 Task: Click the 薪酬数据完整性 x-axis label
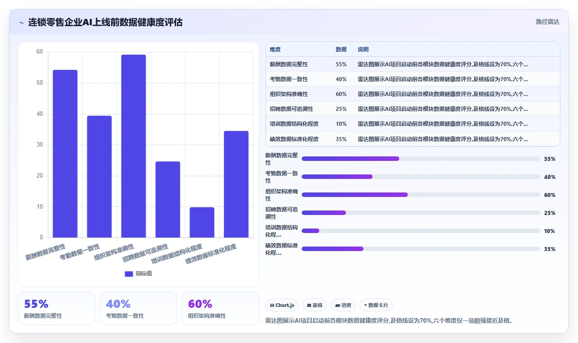click(x=46, y=252)
